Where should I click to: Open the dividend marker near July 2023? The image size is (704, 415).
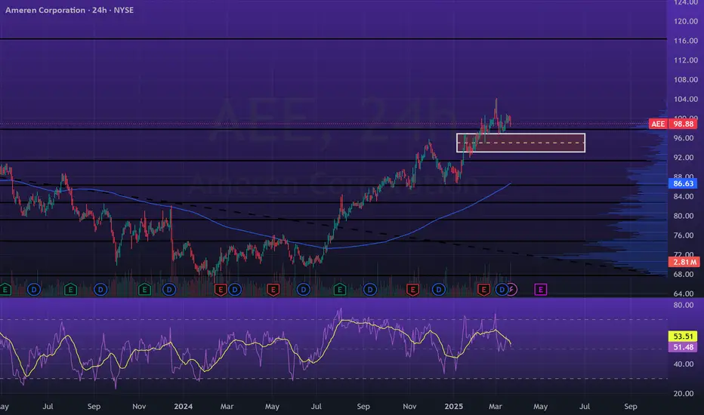pos(34,290)
